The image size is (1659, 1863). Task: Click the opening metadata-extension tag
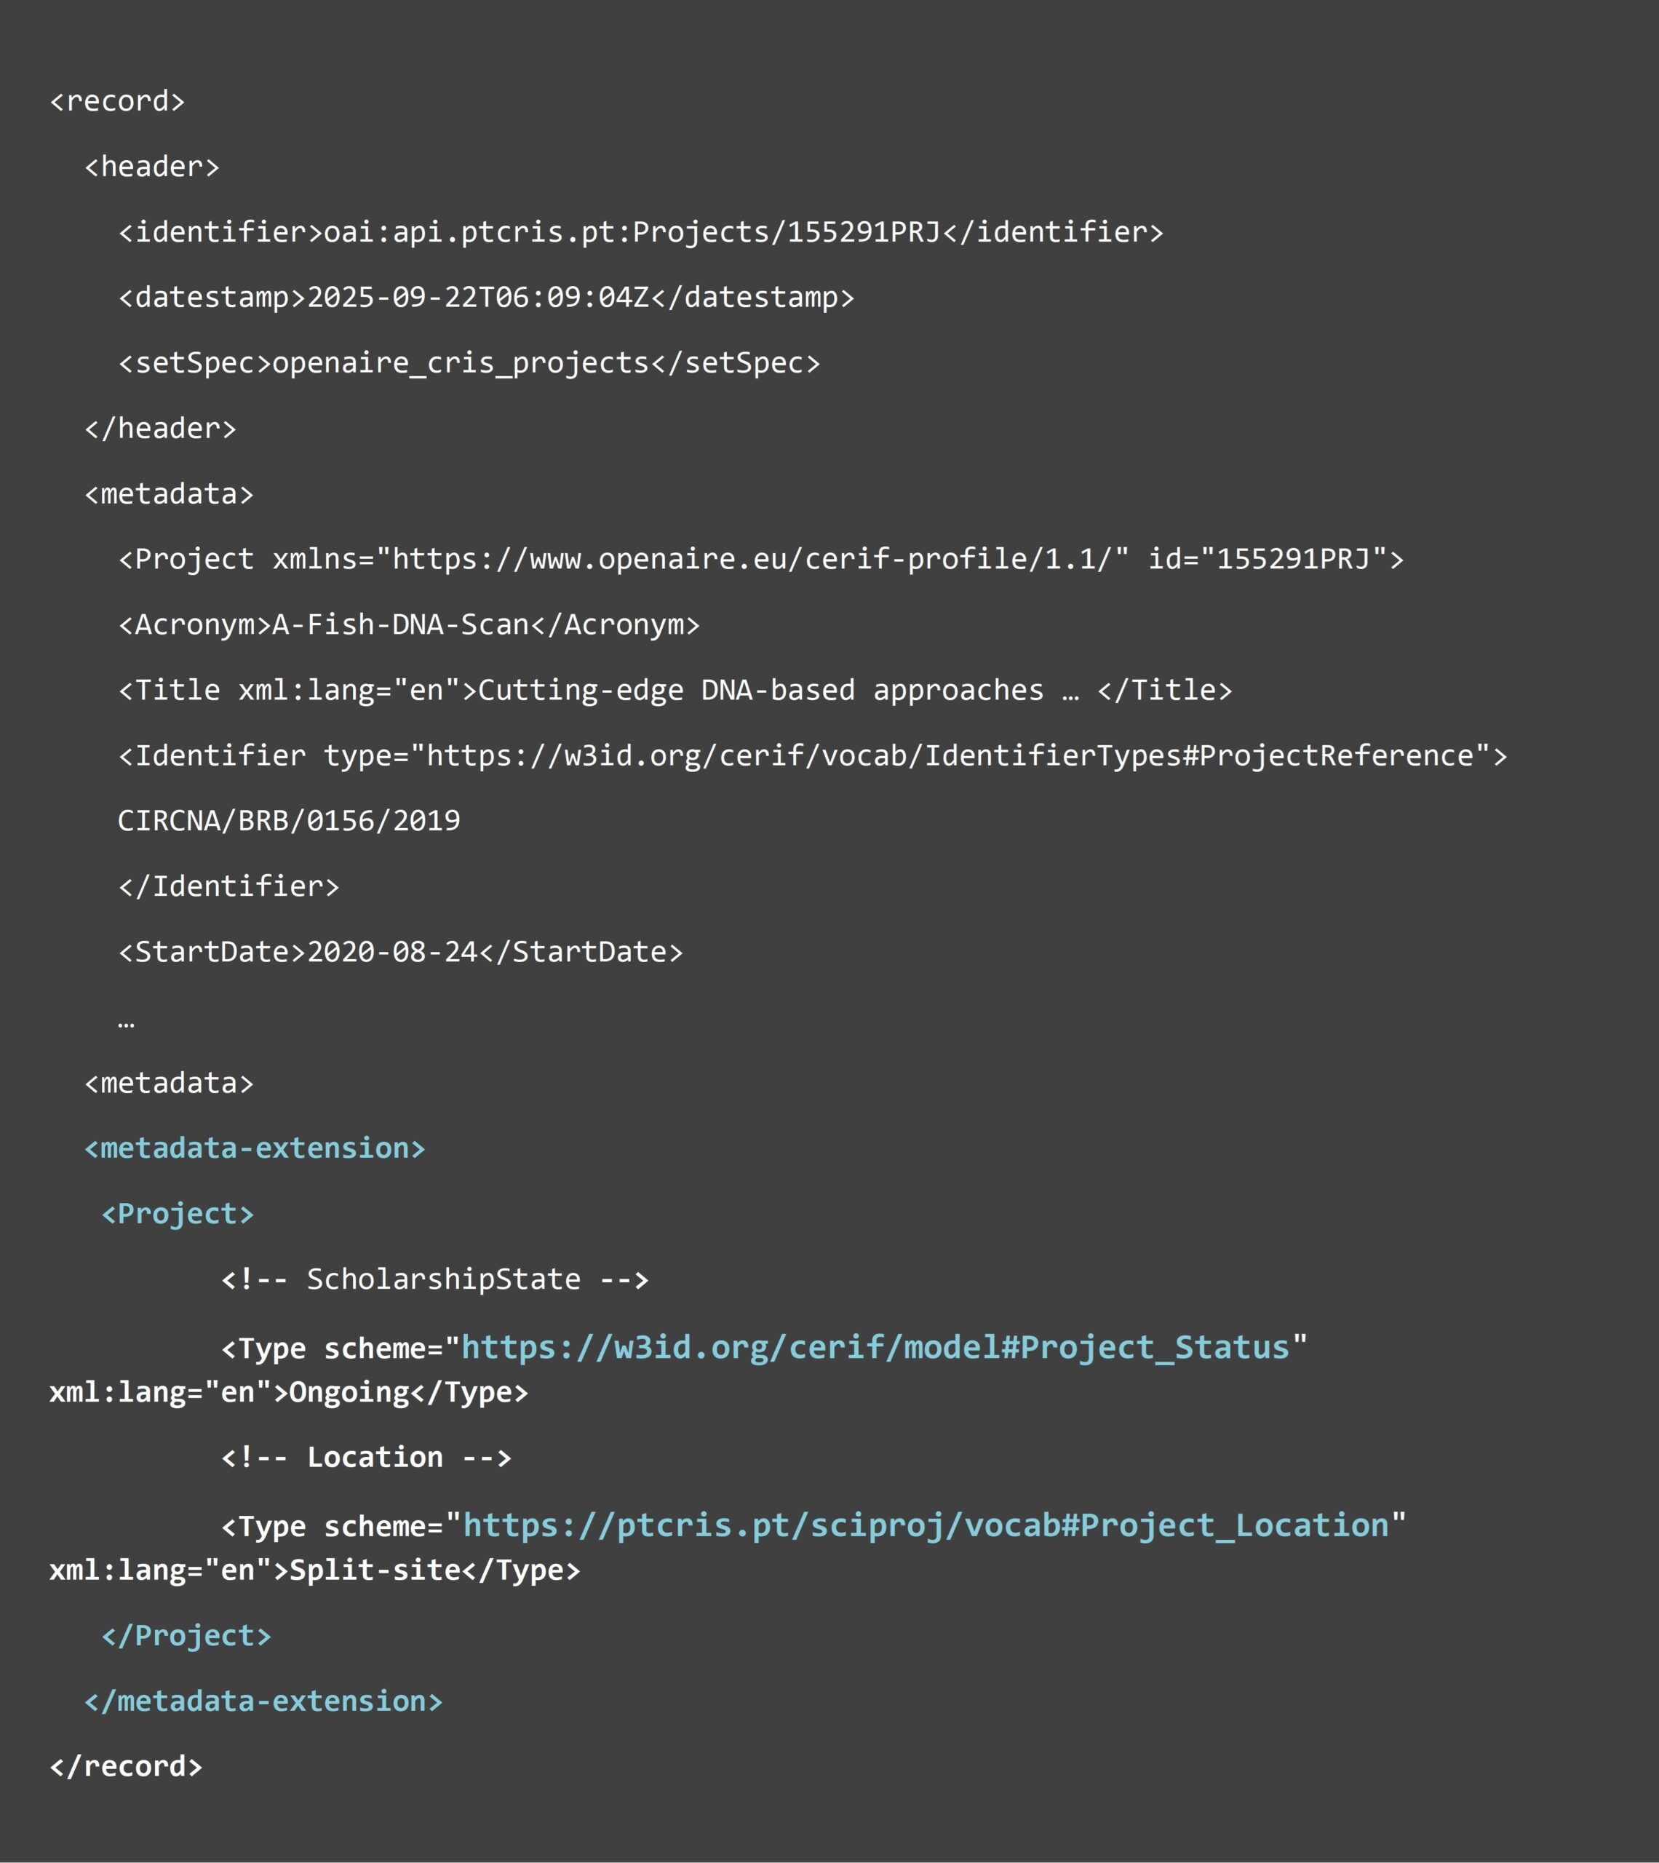point(255,1148)
